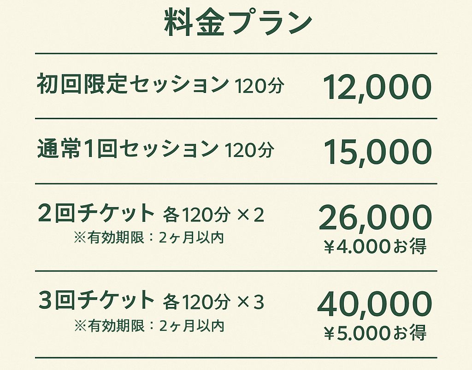Viewport: 472px width, 370px height.
Task: Select the 初回限定セッション plan name
Action: [x=133, y=85]
